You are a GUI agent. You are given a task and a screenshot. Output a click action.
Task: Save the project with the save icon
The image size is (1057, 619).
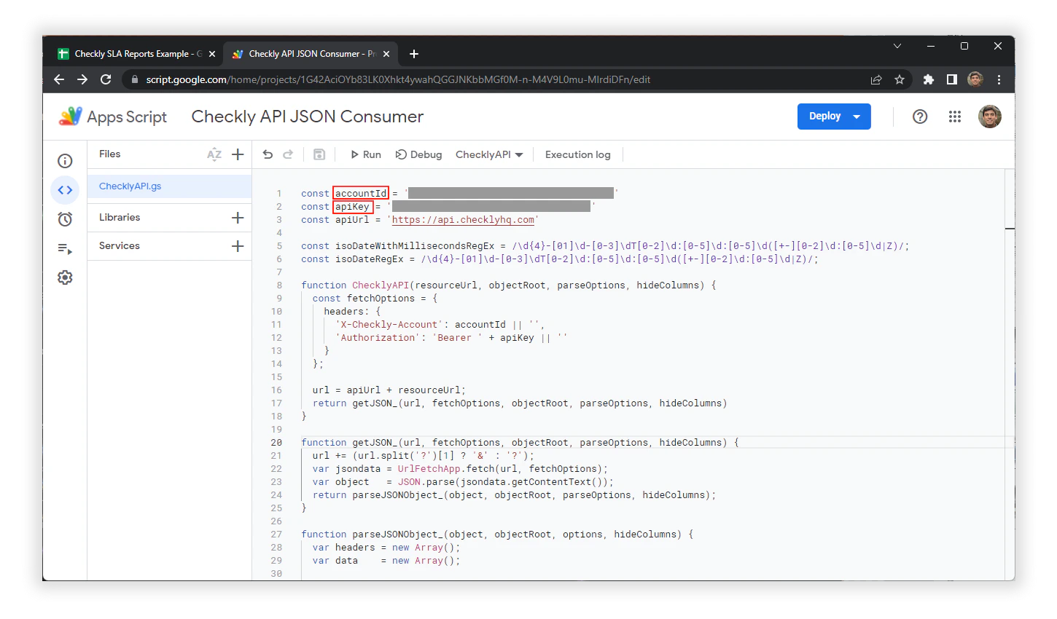tap(319, 154)
